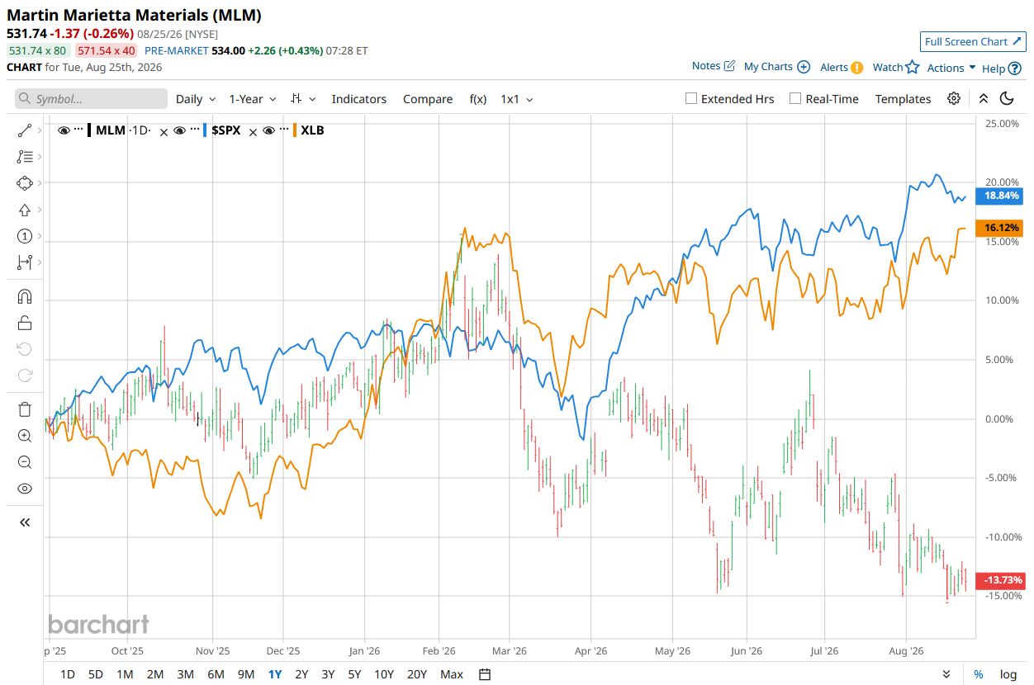Open the MLM series options ellipsis
This screenshot has width=1034, height=685.
[79, 130]
